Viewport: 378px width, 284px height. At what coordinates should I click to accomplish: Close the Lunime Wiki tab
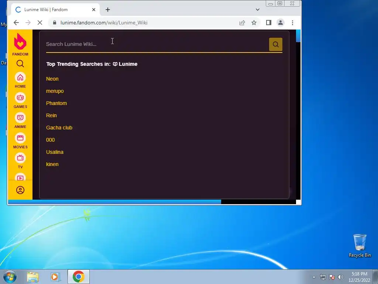point(94,10)
